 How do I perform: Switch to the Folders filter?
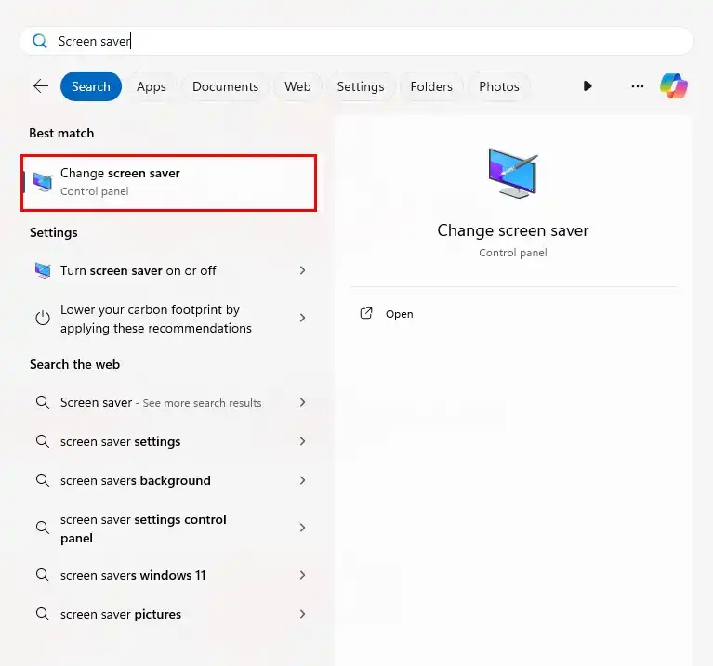click(x=431, y=86)
